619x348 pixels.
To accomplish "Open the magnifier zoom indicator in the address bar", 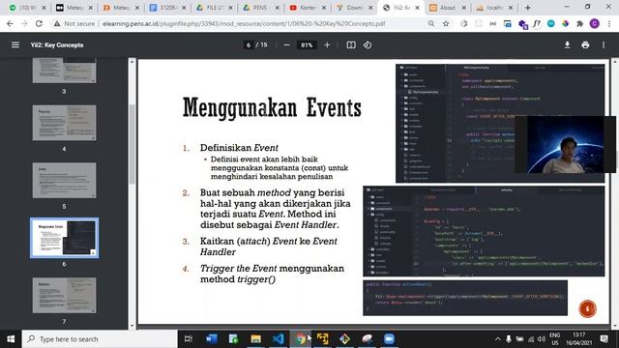I will (431, 23).
